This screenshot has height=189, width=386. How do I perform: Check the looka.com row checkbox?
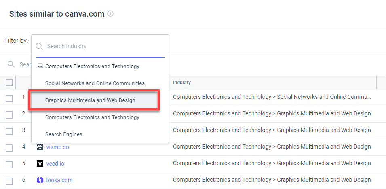coord(9,181)
